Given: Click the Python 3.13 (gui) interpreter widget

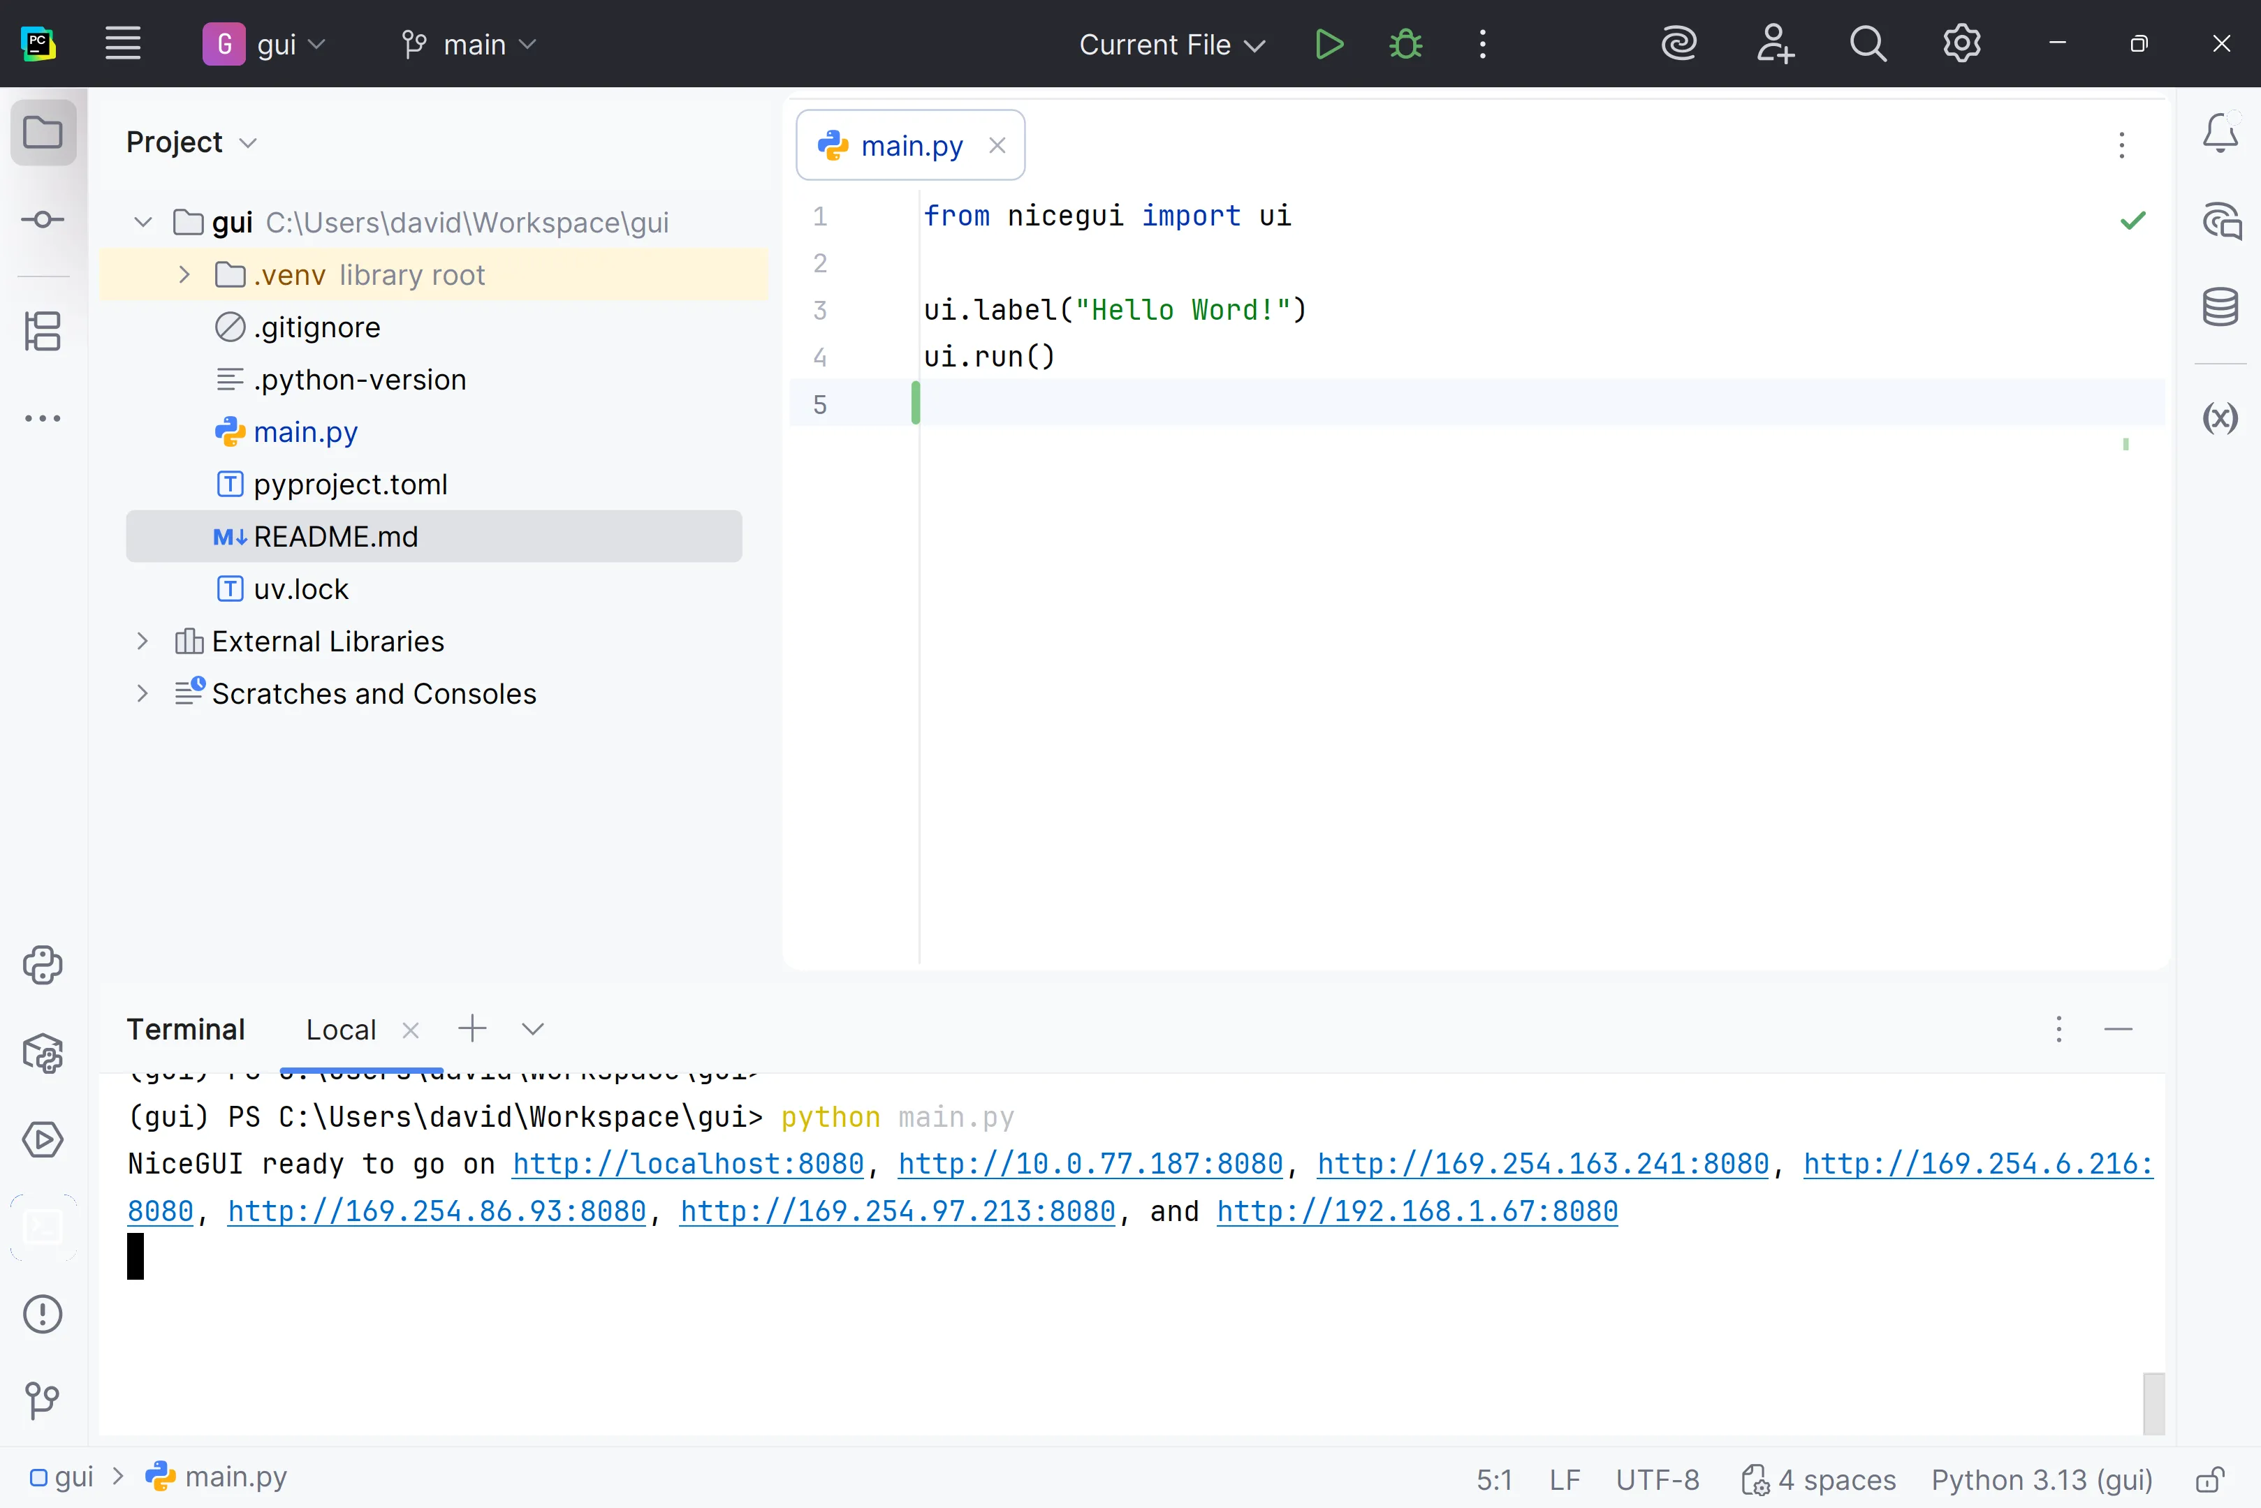Looking at the screenshot, I should tap(2042, 1479).
